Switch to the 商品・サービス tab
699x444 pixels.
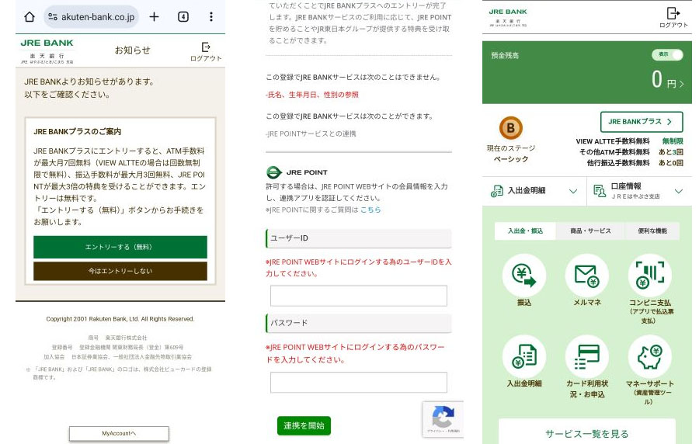590,231
